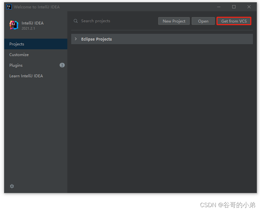Expand the Eclipse Projects group chevron

(76, 39)
